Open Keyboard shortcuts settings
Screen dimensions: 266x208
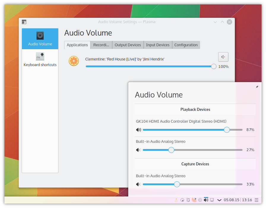click(40, 59)
